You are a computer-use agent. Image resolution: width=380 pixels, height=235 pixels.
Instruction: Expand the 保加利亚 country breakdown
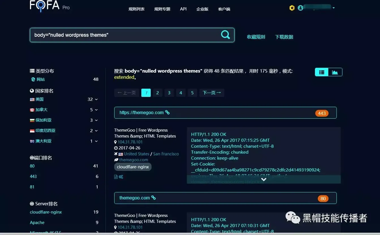pos(96,120)
